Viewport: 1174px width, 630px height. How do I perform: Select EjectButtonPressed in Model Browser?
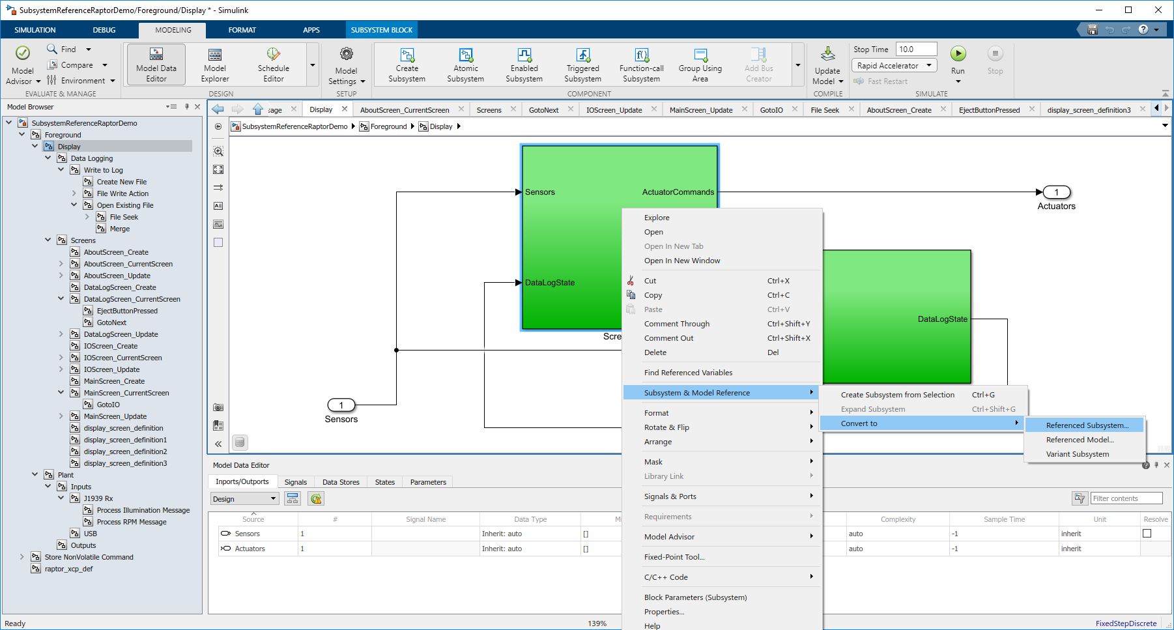(127, 311)
